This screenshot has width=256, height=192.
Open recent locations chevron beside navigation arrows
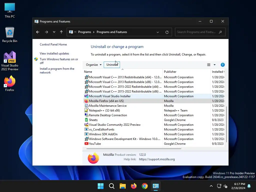[x=54, y=32]
